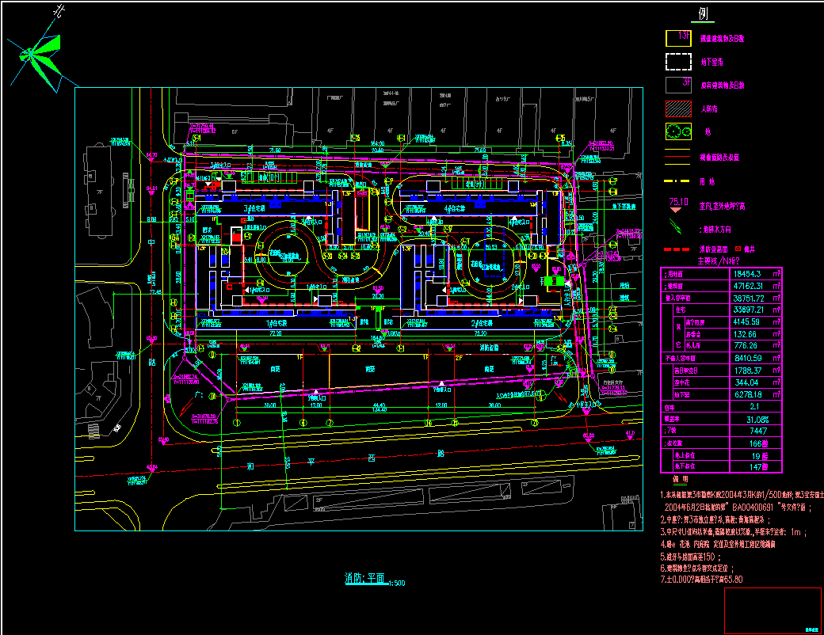Click the 134.40 dimension below the shop building

coord(380,409)
